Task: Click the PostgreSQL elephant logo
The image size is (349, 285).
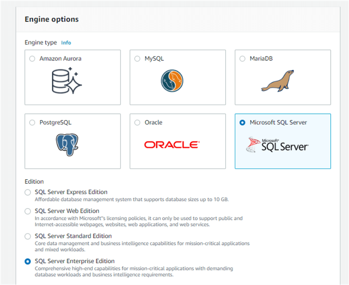Action: (67, 145)
